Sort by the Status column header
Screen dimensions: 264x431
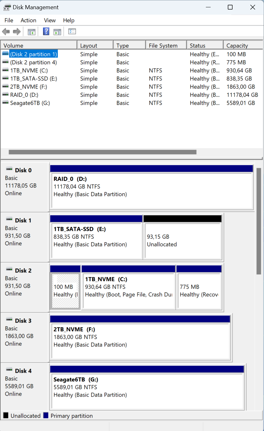point(205,46)
